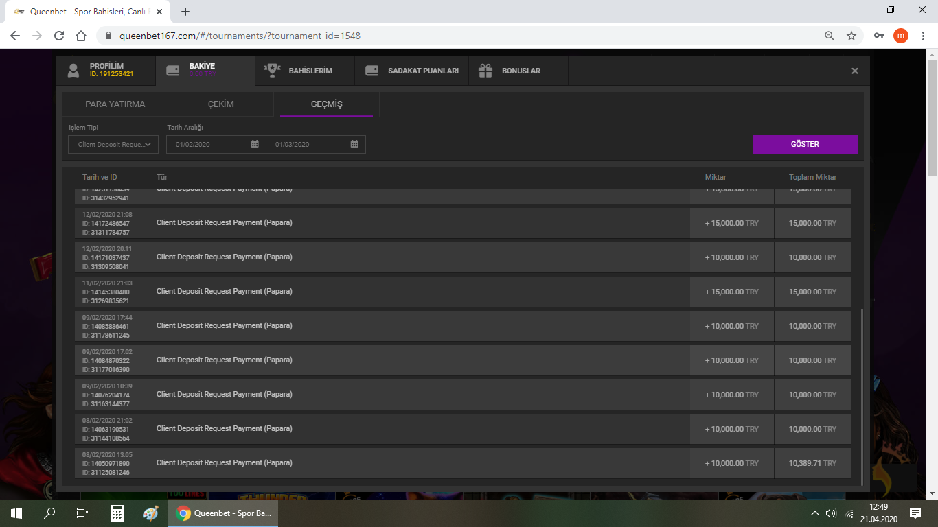This screenshot has height=527, width=938.
Task: Select the Geçmiş history tab
Action: [x=326, y=104]
